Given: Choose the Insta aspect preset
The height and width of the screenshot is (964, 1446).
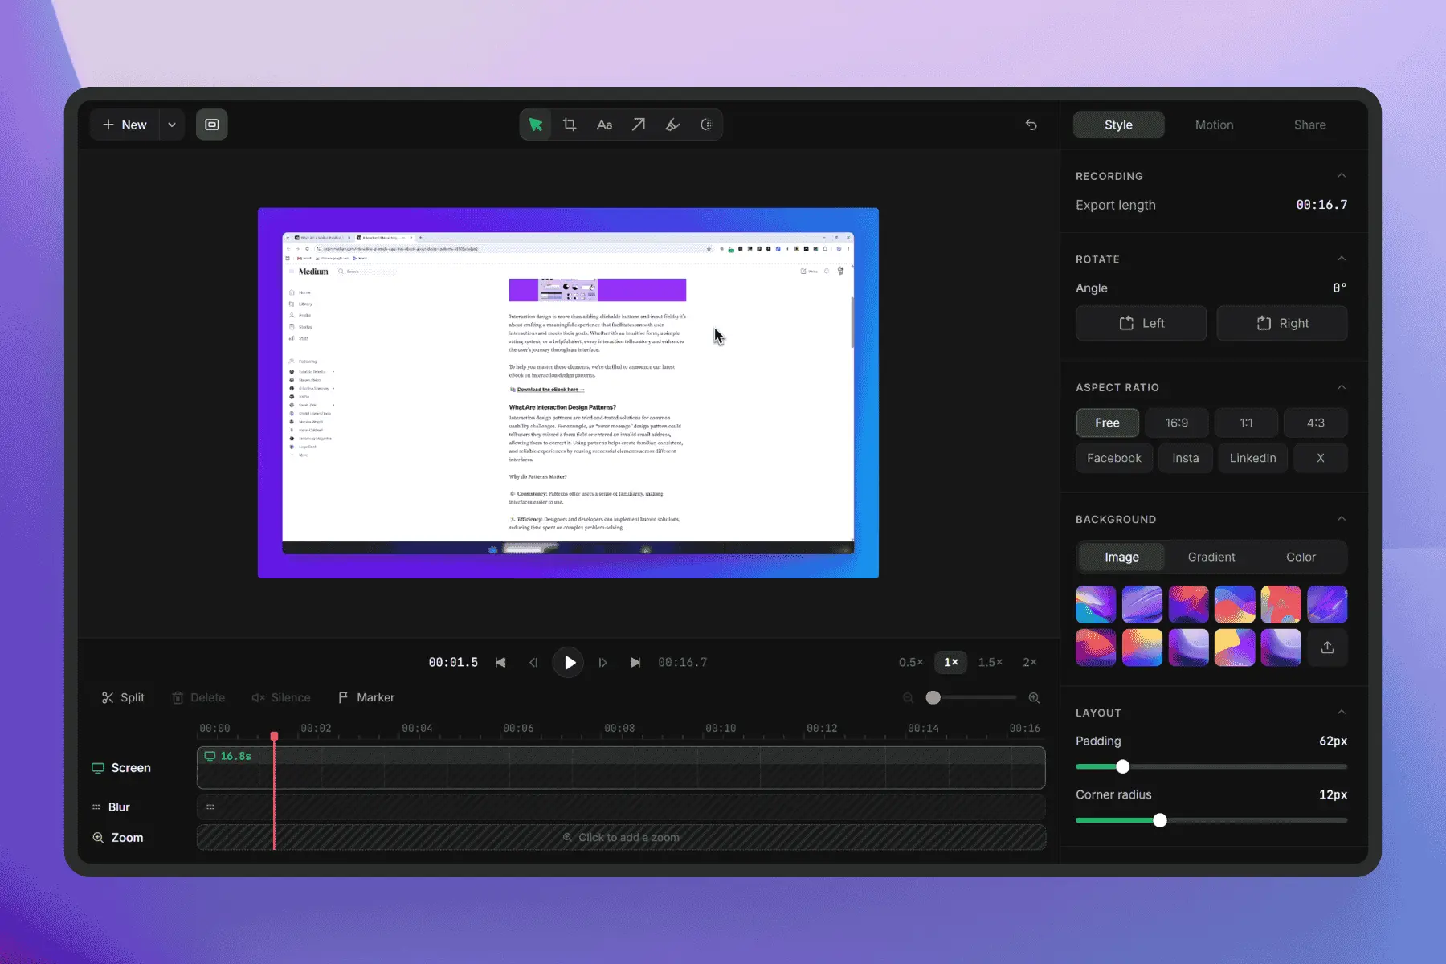Looking at the screenshot, I should pos(1186,458).
